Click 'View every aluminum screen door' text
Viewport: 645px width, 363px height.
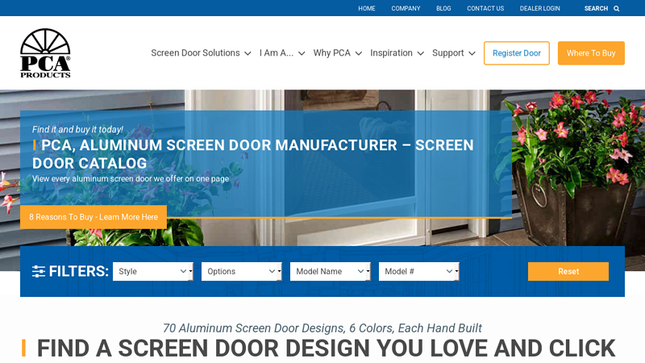[x=131, y=178]
